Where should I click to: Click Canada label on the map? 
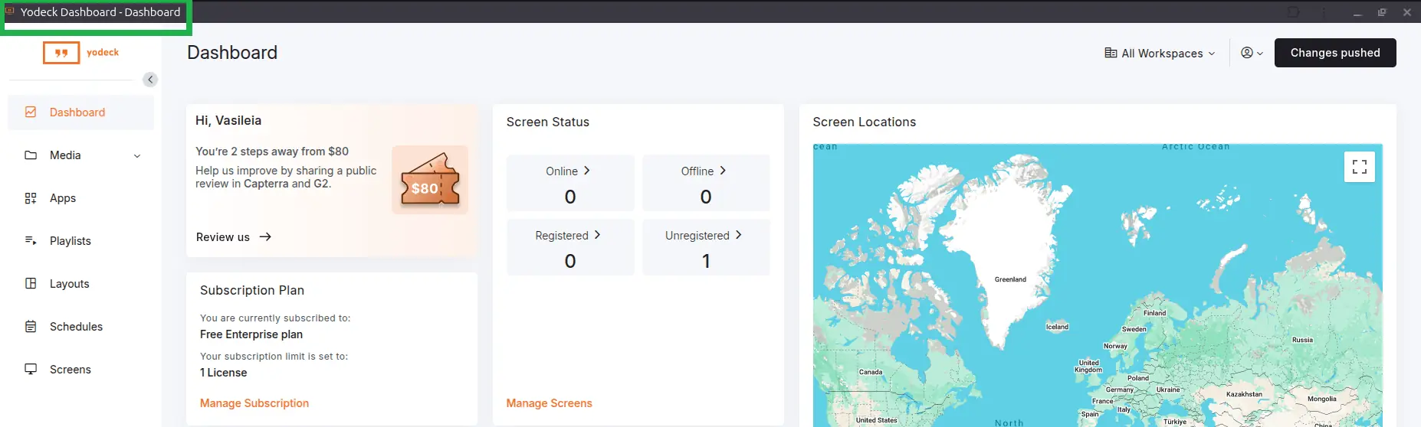click(x=871, y=372)
